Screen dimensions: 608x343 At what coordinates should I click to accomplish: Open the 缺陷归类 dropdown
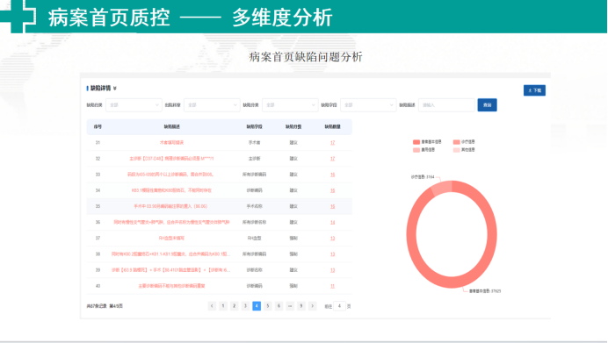(134, 105)
